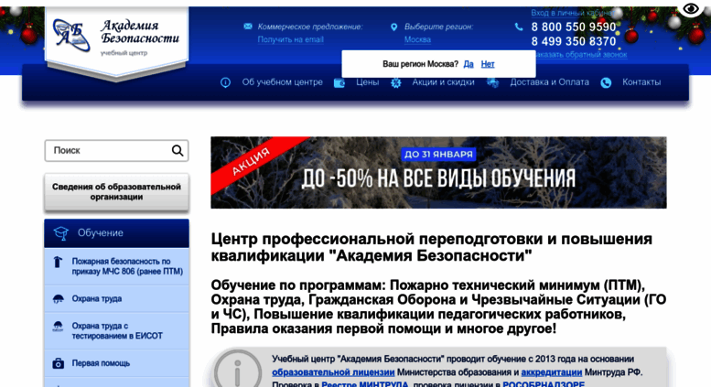
Task: Click the heading Центр профессиональной переподготовки
Action: click(x=432, y=247)
